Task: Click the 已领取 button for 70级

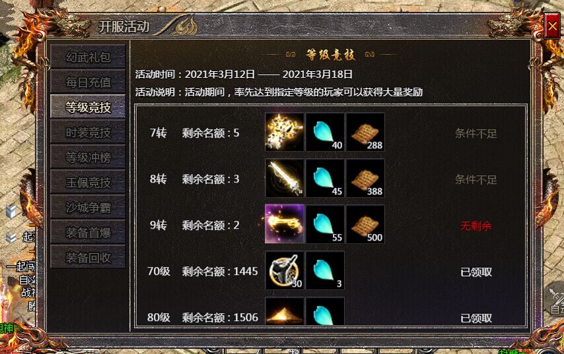Action: [476, 272]
